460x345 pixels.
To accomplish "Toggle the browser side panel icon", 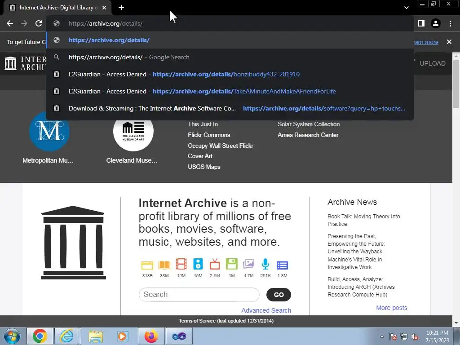I will (x=421, y=23).
